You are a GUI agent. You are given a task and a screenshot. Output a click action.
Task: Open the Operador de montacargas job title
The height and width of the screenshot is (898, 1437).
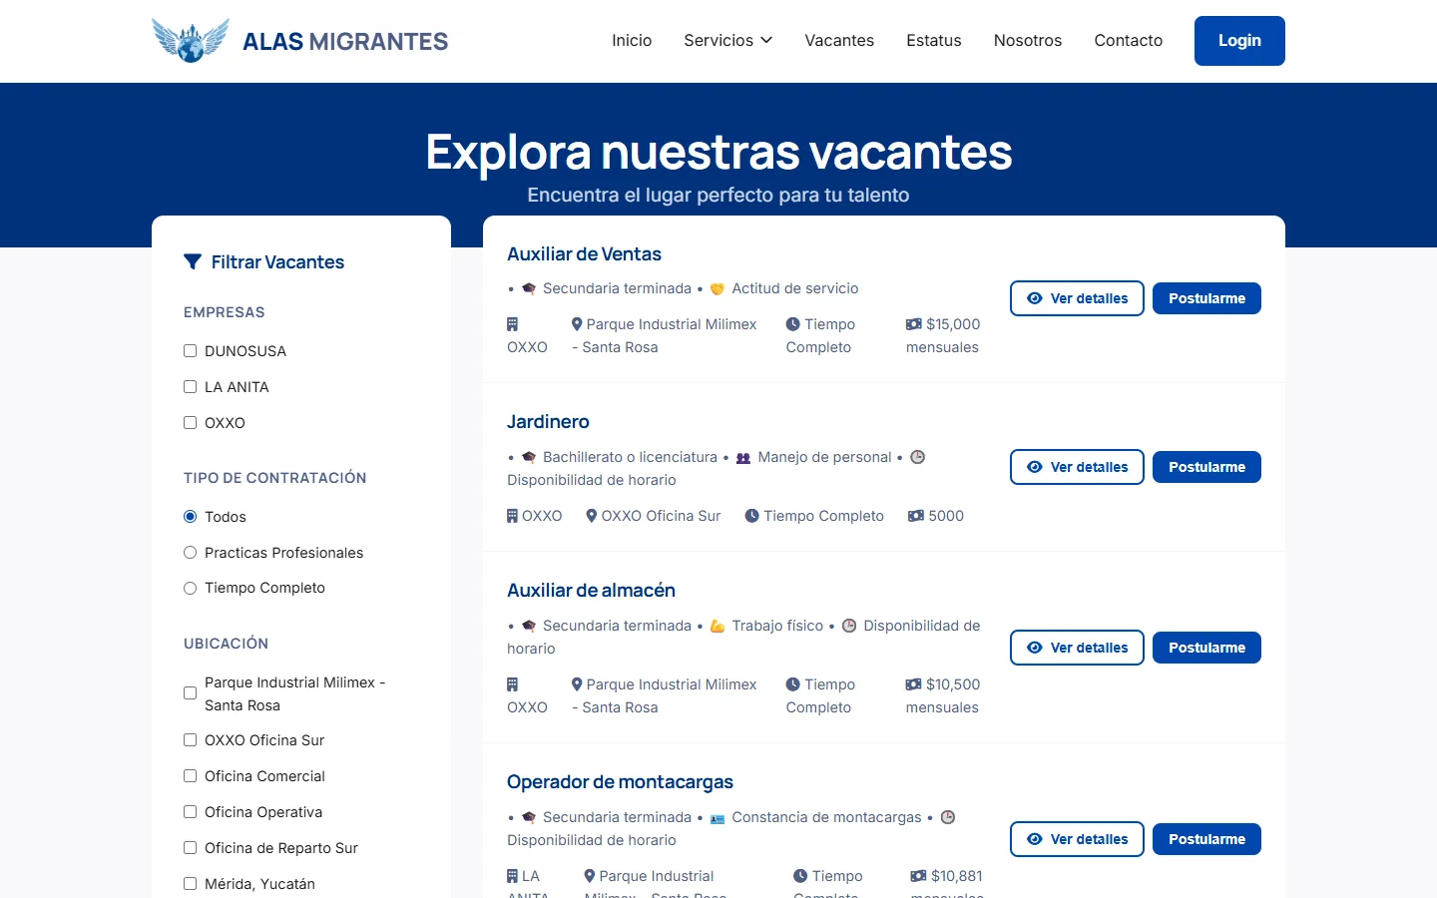pyautogui.click(x=620, y=782)
